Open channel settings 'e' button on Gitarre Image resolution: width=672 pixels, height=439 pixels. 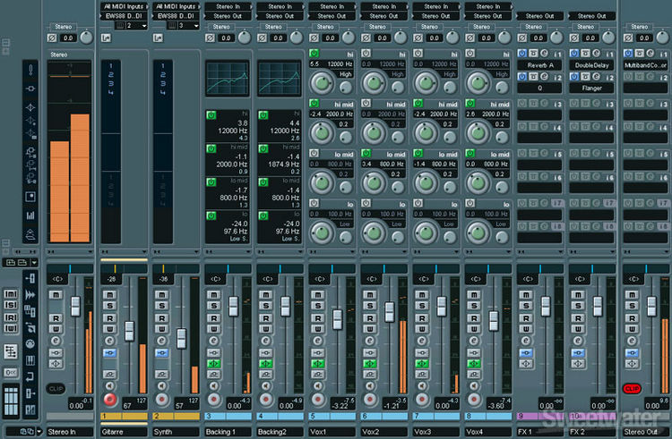pos(109,341)
